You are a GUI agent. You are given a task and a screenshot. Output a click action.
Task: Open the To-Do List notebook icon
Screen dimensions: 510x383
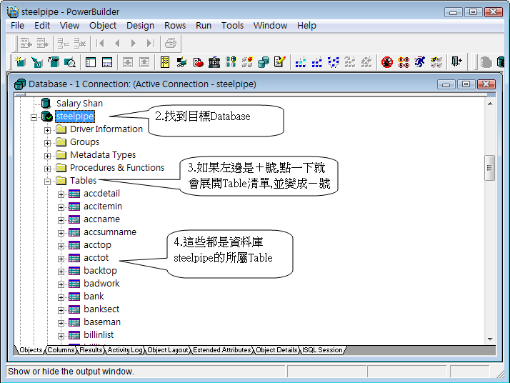[165, 62]
